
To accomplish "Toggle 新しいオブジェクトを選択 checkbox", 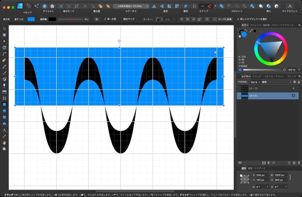I will click(239, 19).
